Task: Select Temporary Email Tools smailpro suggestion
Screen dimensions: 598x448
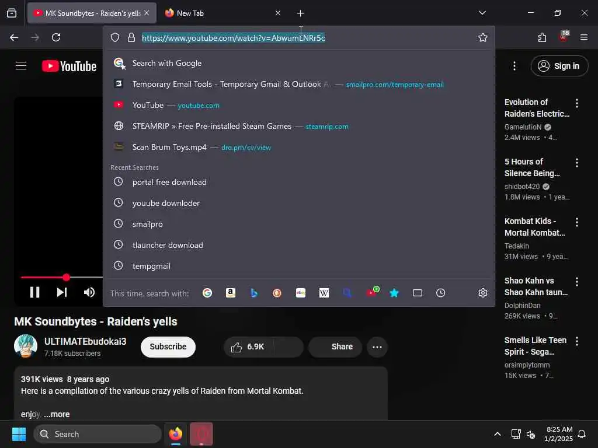Action: (298, 84)
